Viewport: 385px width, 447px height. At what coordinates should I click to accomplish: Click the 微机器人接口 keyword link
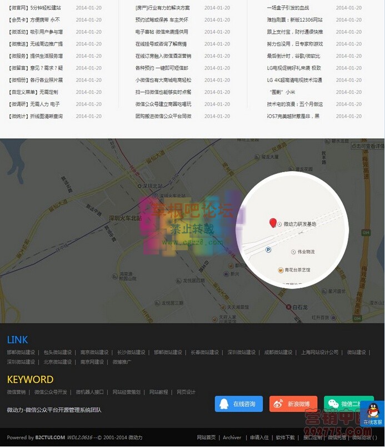(89, 392)
